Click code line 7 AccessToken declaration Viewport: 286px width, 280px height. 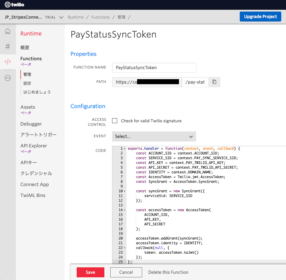coord(180,177)
